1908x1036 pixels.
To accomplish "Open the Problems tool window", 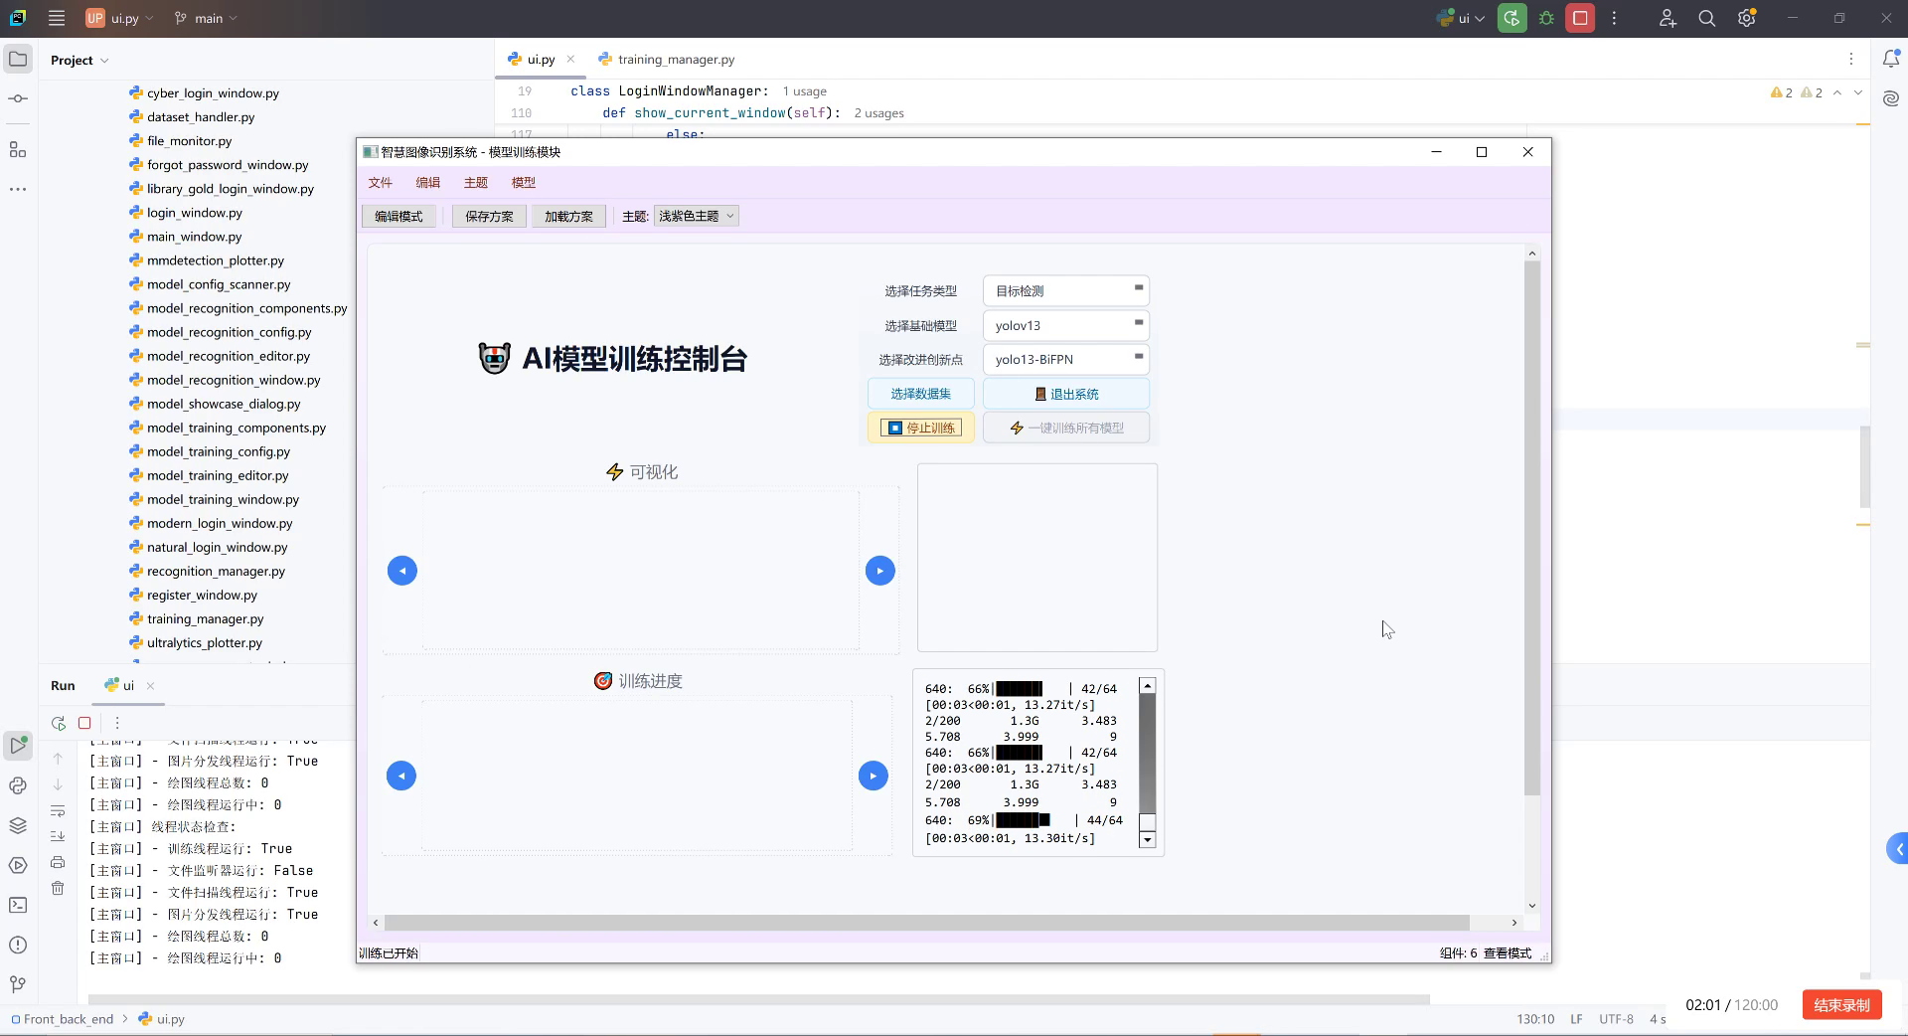I will coord(17,945).
